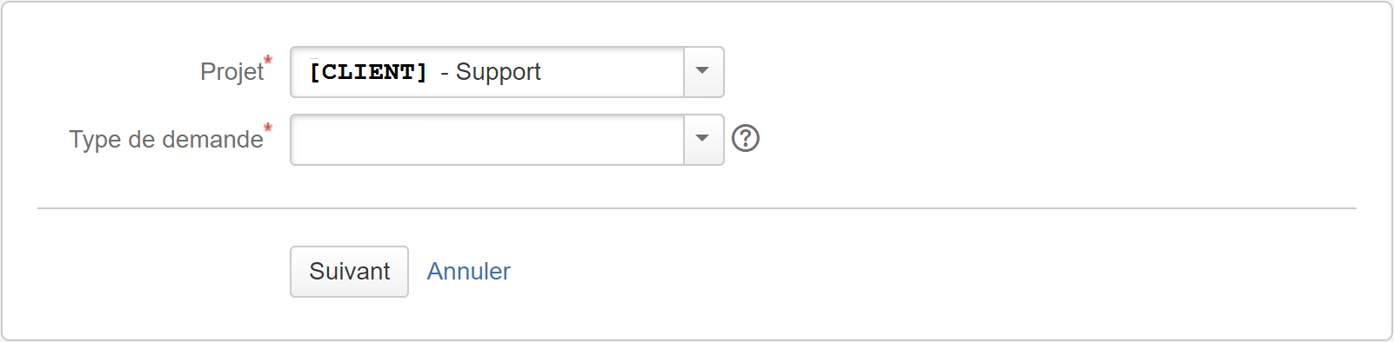Click the horizontal separator line above Suivant
Image resolution: width=1394 pixels, height=342 pixels.
(696, 208)
